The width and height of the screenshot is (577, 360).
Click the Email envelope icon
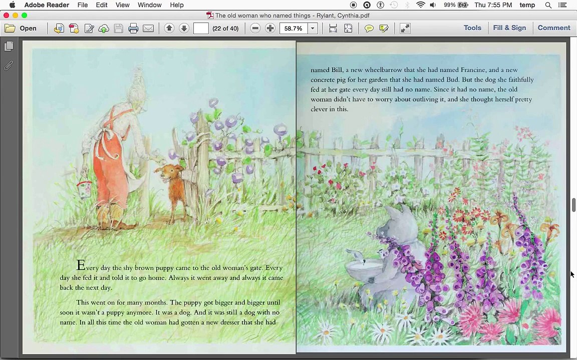click(148, 28)
